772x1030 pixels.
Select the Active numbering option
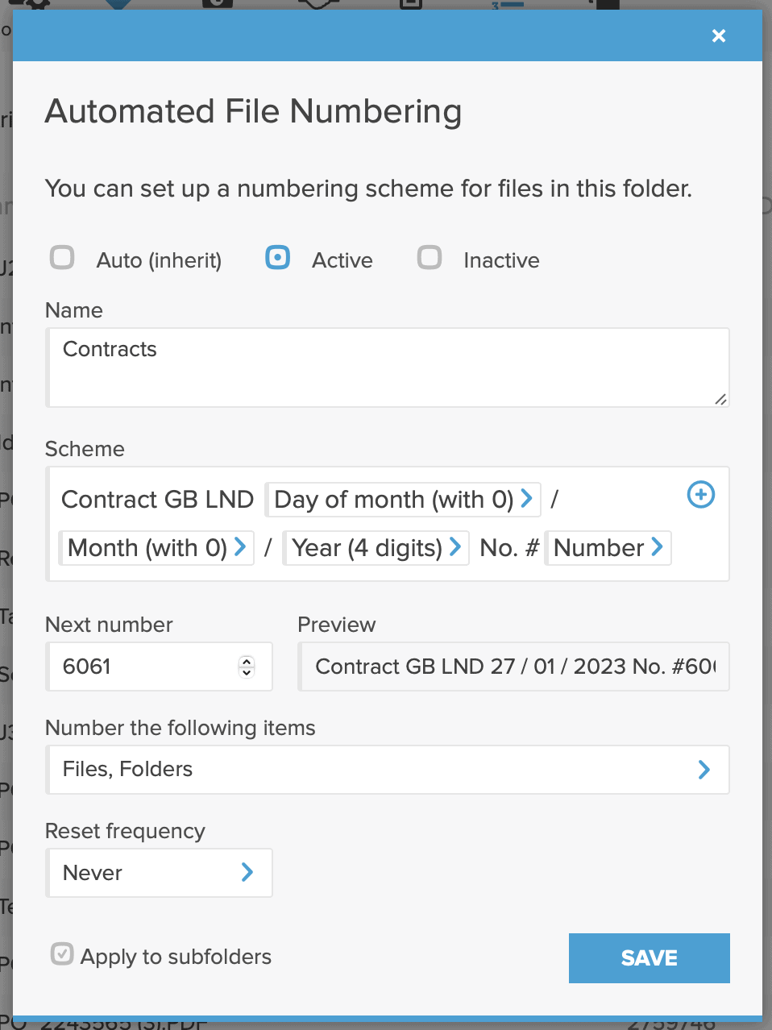pos(277,258)
